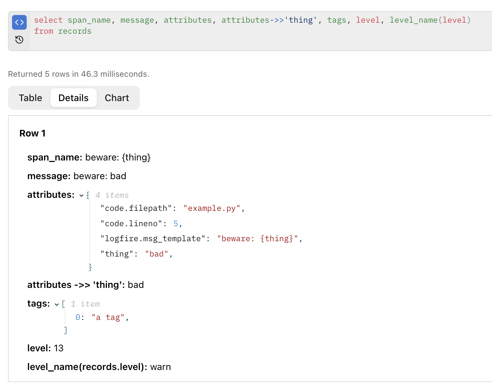Click the Row 1 heading
The height and width of the screenshot is (391, 492).
[x=32, y=133]
